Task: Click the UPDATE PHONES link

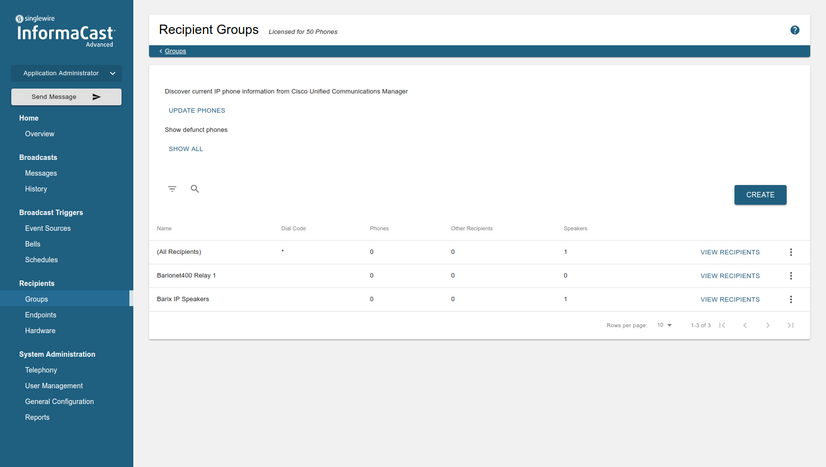Action: [197, 110]
